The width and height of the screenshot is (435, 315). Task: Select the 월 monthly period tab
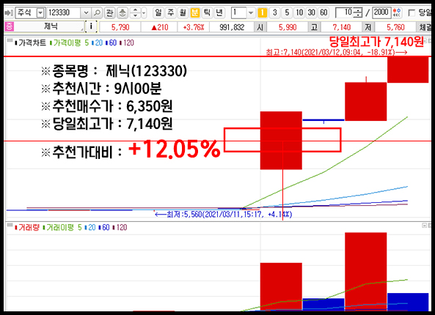tap(183, 12)
